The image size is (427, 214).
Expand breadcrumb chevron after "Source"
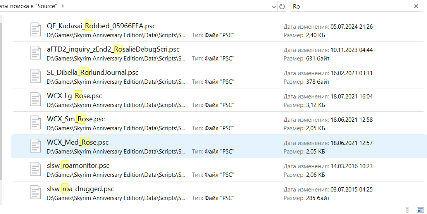(x=63, y=6)
